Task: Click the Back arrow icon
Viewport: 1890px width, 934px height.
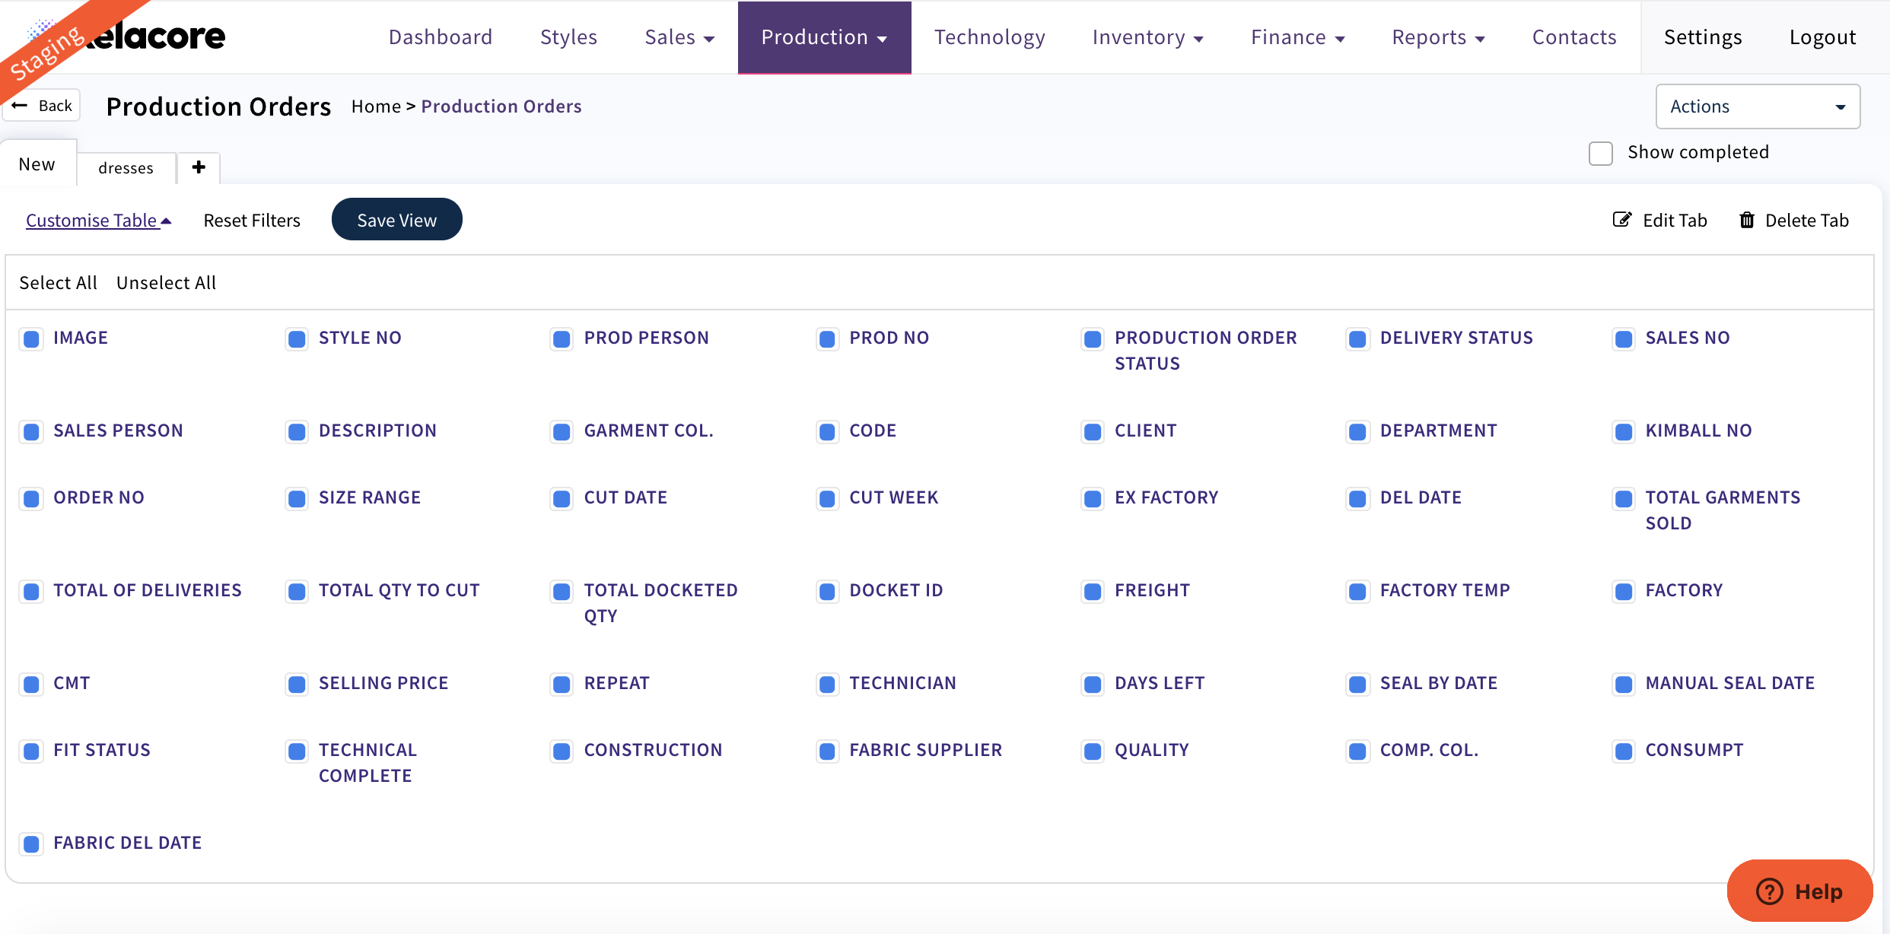Action: click(x=20, y=105)
